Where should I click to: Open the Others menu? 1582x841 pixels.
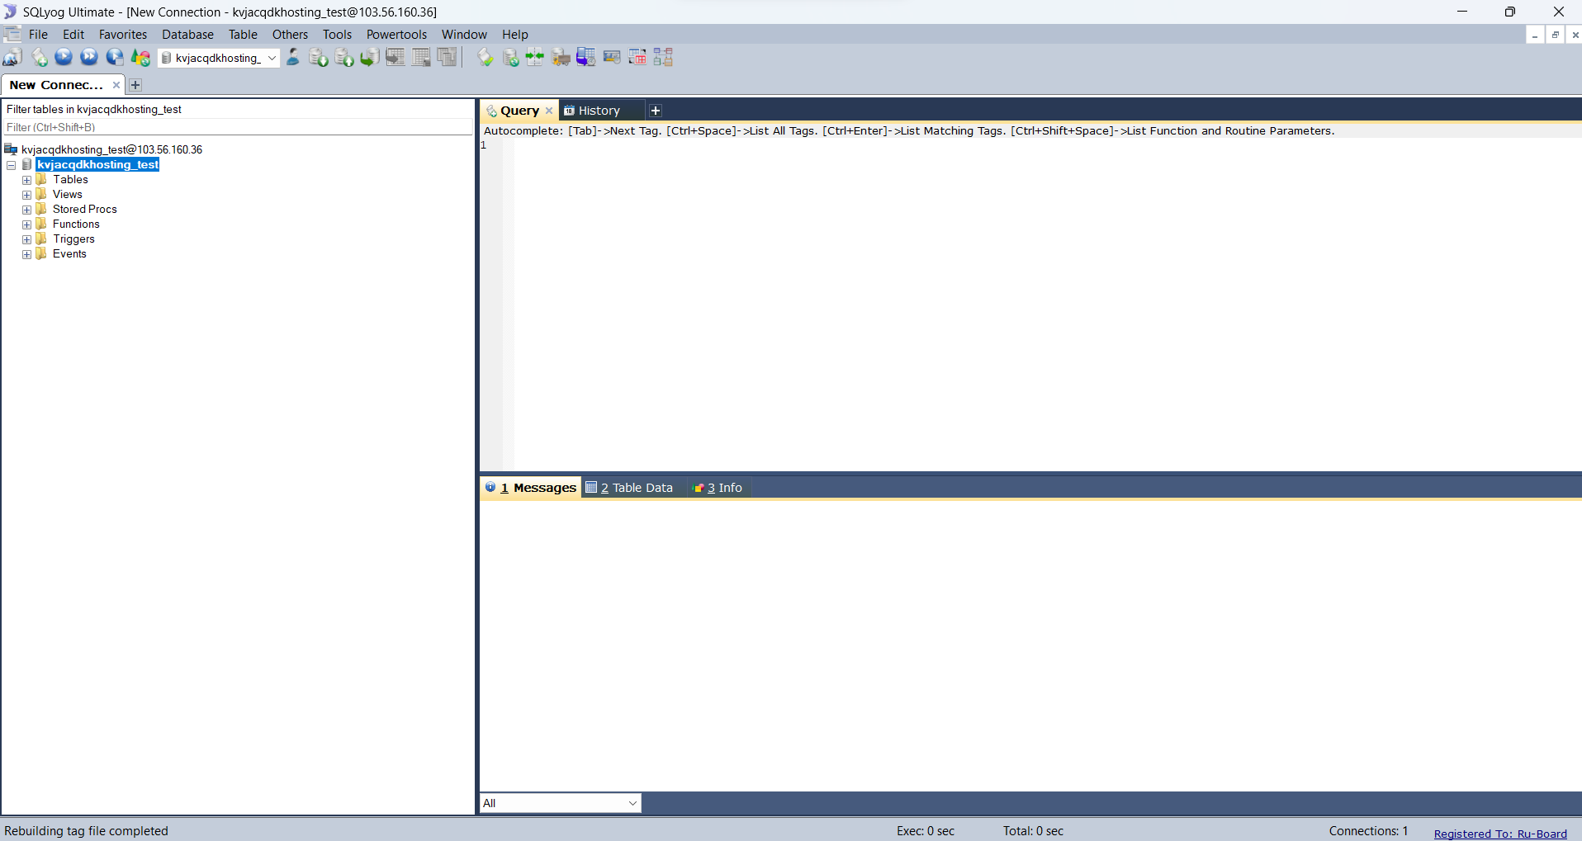pos(290,35)
